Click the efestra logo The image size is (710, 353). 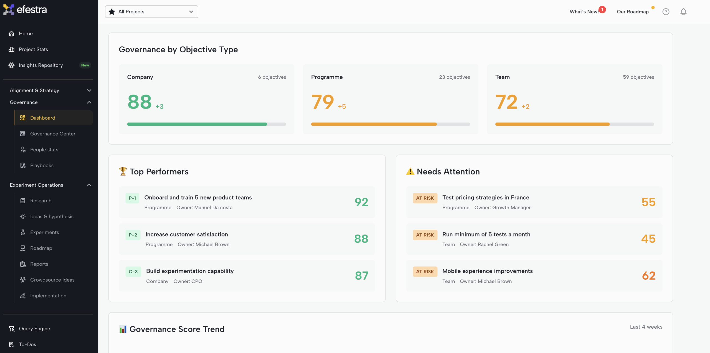pyautogui.click(x=25, y=10)
